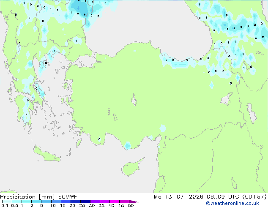The width and height of the screenshot is (268, 207).
Task: Click the "(00+57)" forecast offset text
Action: (x=254, y=197)
